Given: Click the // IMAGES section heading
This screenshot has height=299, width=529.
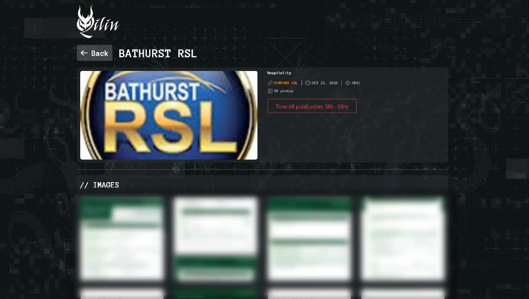Looking at the screenshot, I should 100,185.
